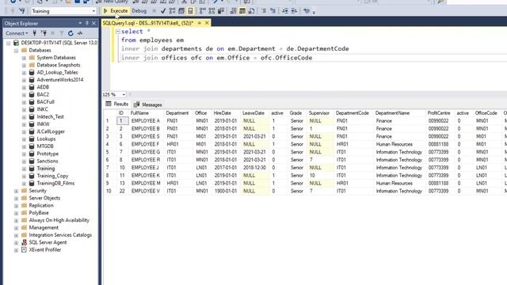Expand the Training database node

point(24,169)
